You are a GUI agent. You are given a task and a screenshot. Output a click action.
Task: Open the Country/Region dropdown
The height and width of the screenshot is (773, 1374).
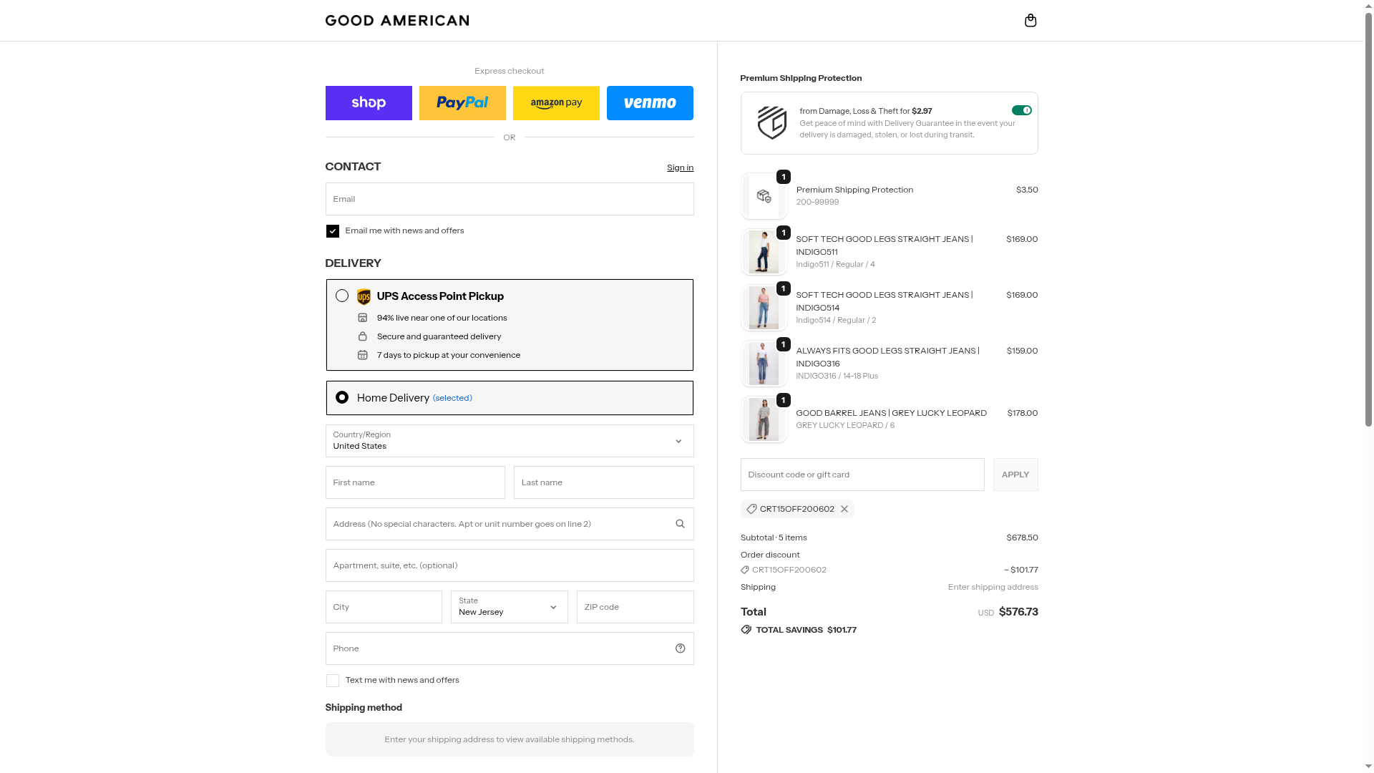[x=509, y=441]
